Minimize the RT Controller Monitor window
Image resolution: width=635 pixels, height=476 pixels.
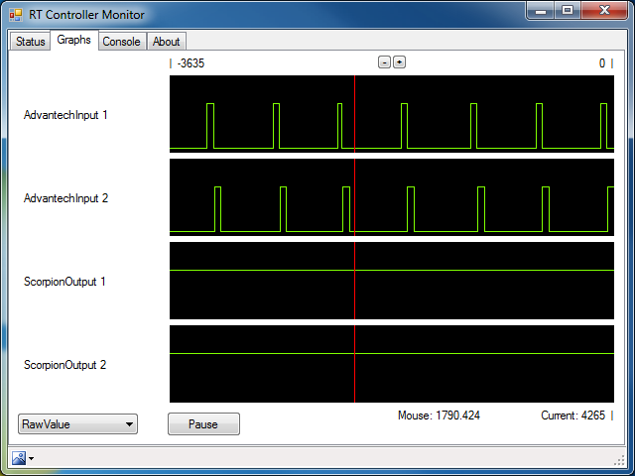(541, 10)
